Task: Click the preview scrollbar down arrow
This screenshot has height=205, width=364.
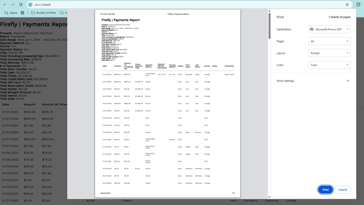Action: pos(269,197)
